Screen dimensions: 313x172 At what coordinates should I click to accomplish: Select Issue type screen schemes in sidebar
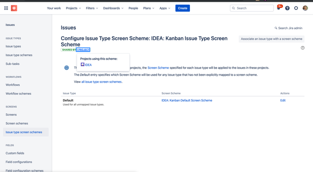click(26, 133)
